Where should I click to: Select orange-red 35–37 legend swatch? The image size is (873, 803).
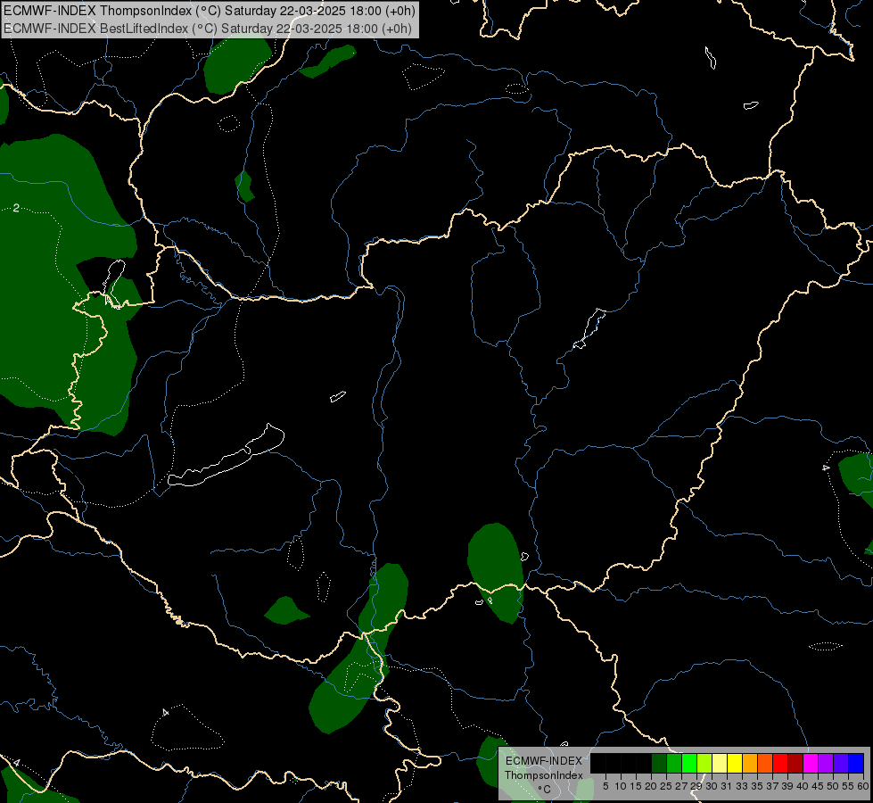pos(765,763)
